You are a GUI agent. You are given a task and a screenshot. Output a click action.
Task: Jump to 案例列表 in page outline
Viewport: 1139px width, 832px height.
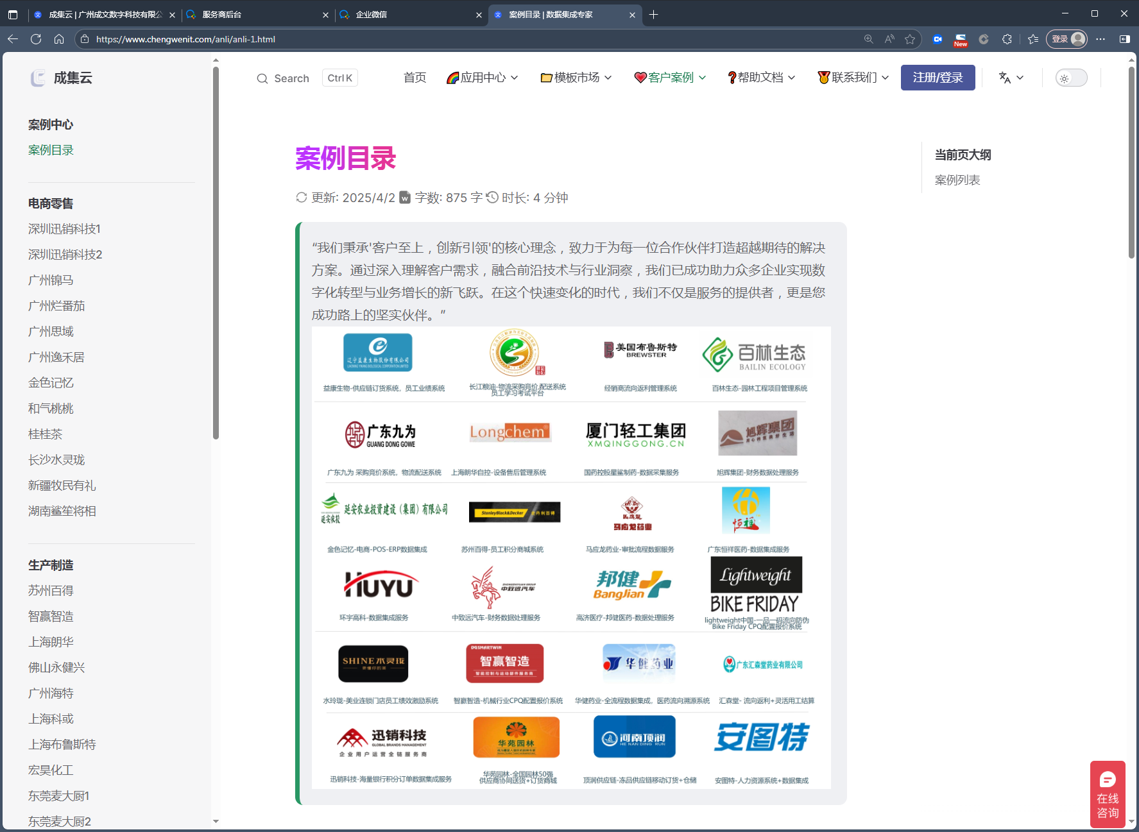pos(957,180)
